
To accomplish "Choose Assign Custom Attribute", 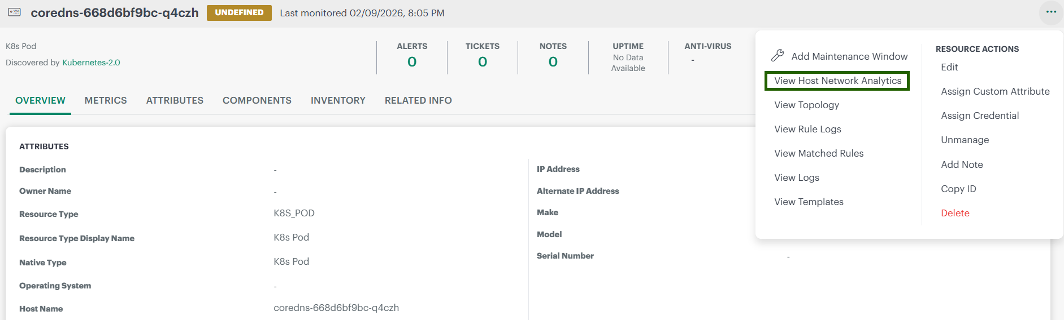I will pyautogui.click(x=994, y=91).
